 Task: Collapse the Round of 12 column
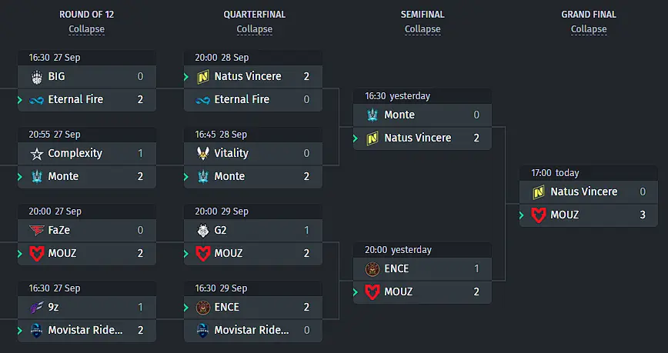click(86, 29)
